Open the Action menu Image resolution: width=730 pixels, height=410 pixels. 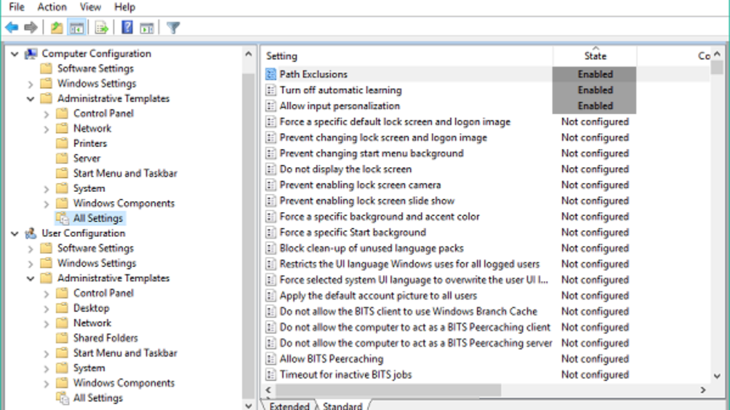pos(52,7)
